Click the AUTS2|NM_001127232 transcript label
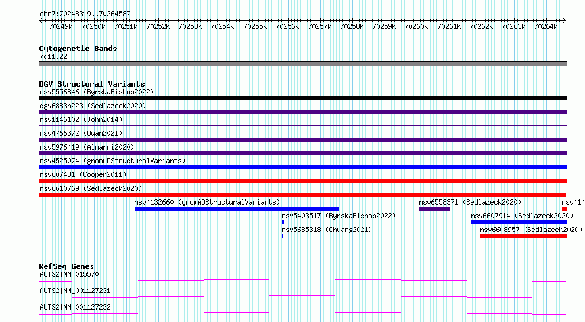Screen dimensions: 585x322 coord(75,307)
